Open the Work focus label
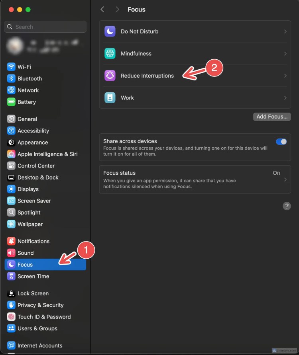The width and height of the screenshot is (299, 355). tap(127, 98)
